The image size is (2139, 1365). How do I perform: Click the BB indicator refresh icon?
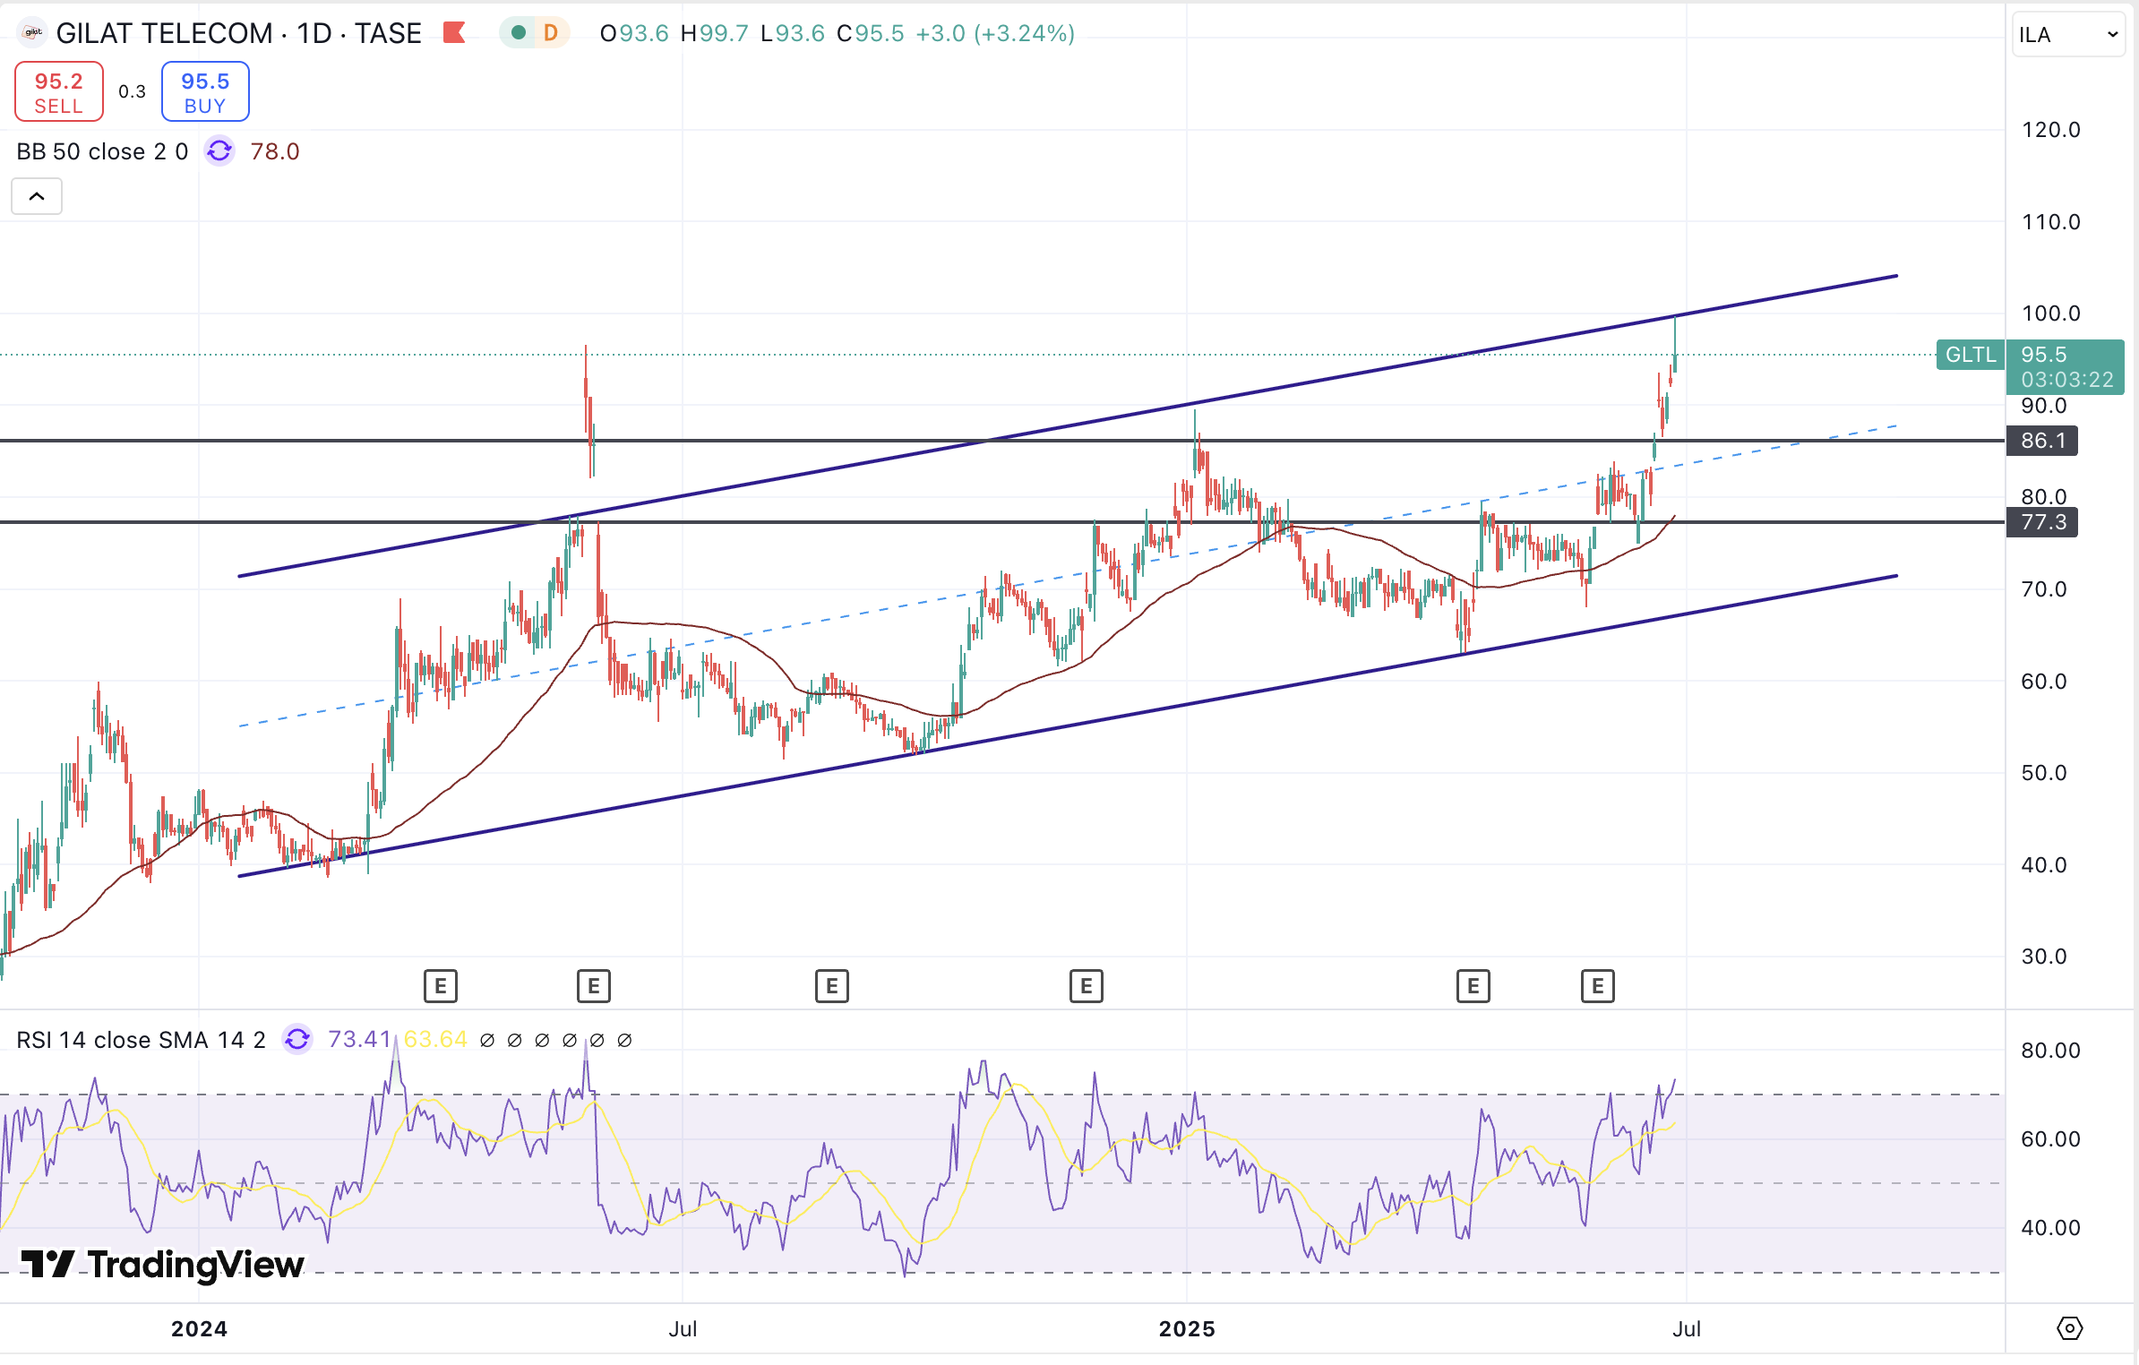click(219, 151)
